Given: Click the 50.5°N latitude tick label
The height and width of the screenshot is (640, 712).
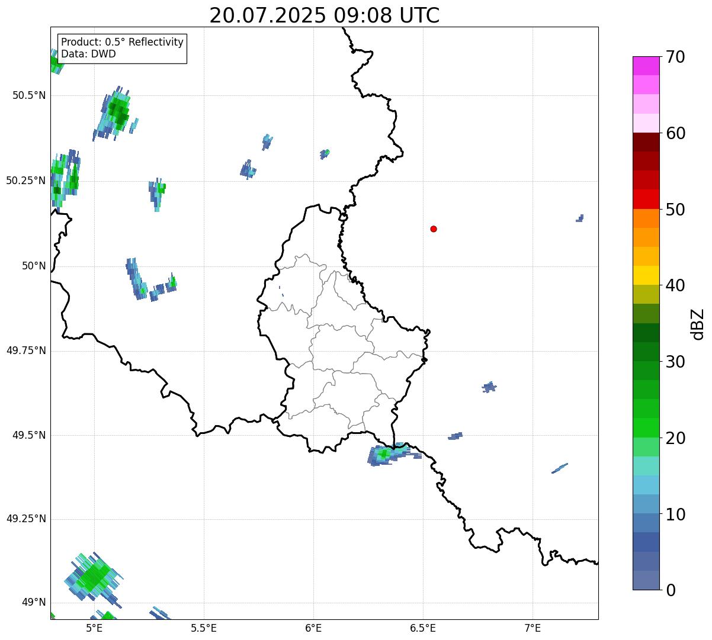Looking at the screenshot, I should pyautogui.click(x=29, y=95).
